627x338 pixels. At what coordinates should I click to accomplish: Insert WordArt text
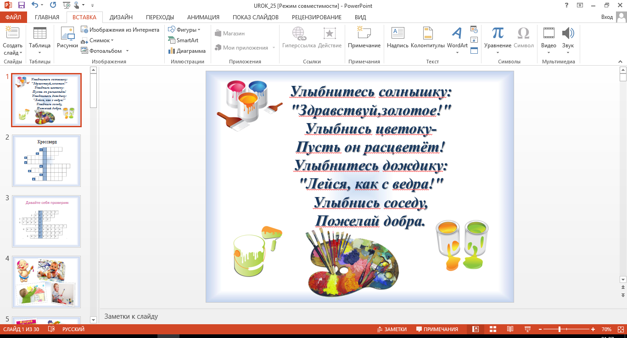coord(457,34)
